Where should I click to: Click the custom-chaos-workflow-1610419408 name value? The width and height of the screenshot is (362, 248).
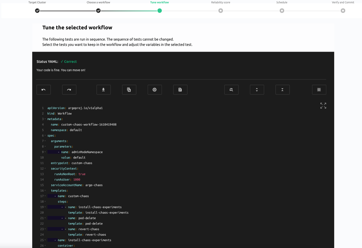pyautogui.click(x=89, y=125)
